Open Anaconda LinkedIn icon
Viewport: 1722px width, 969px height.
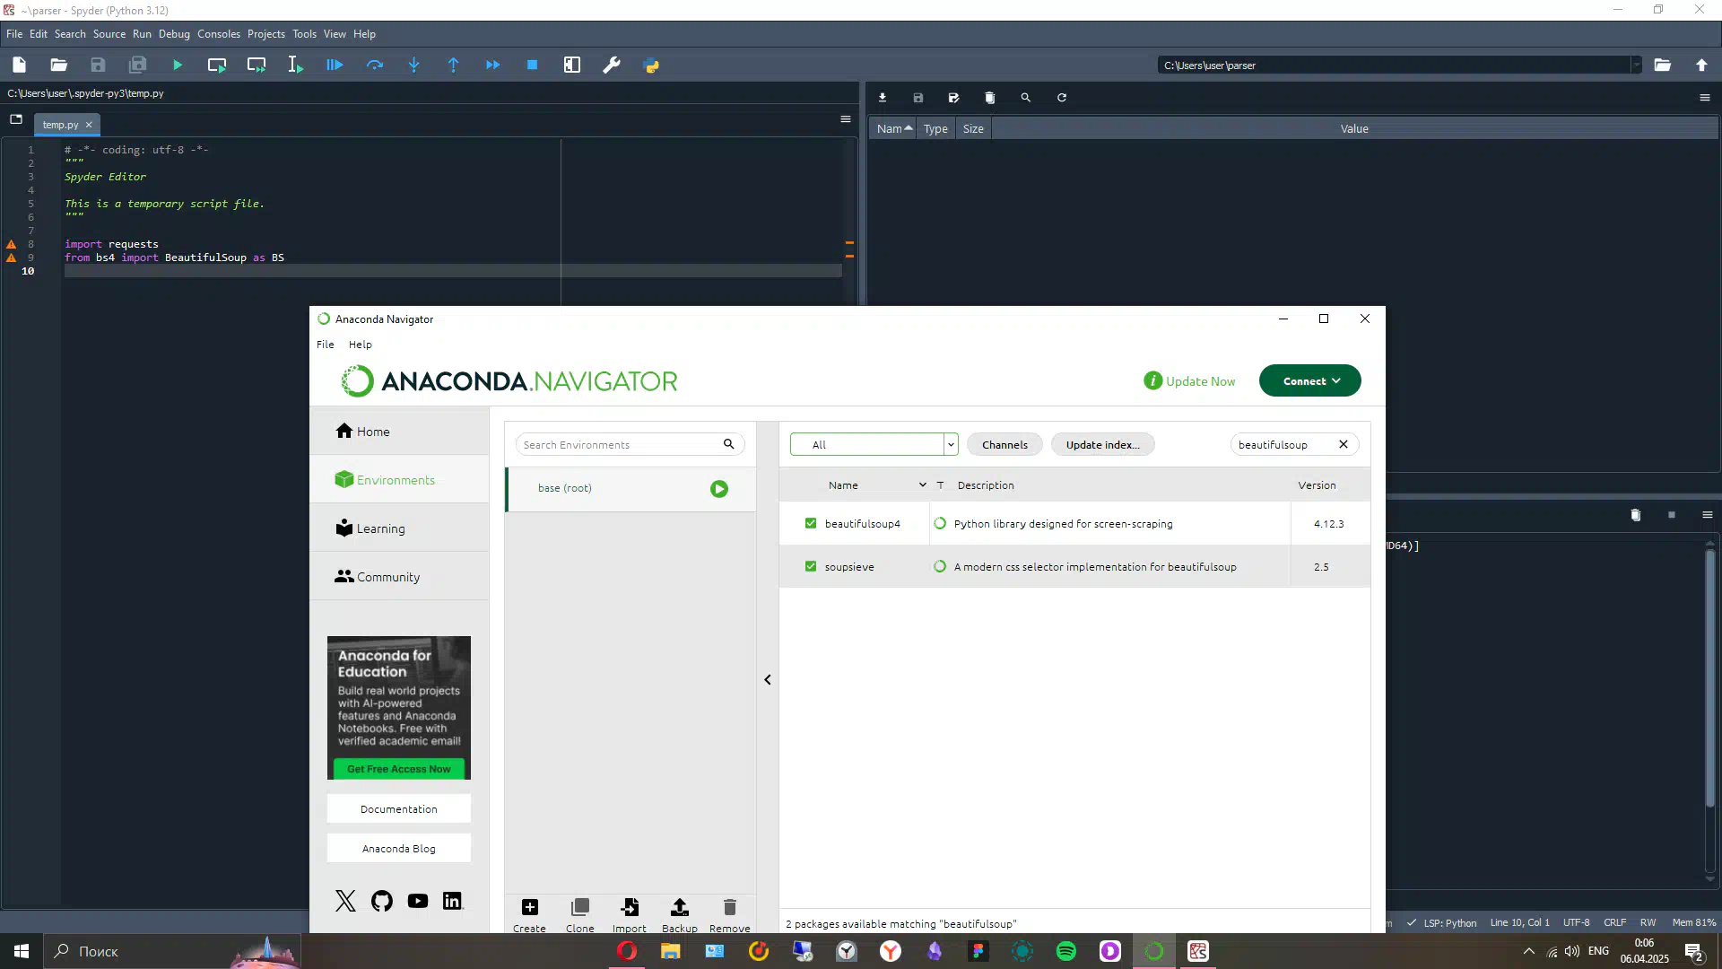[453, 901]
